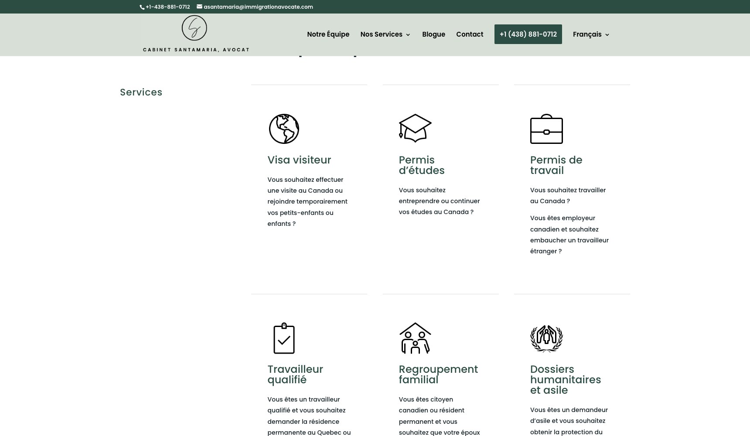The height and width of the screenshot is (436, 750).
Task: Click text "Vous êtes un demandeur d'asile"
Action: coord(569,416)
